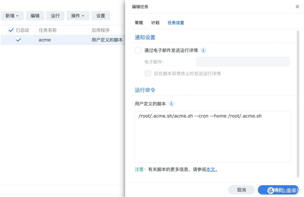Click the 运行 toolbar button

[x=55, y=16]
